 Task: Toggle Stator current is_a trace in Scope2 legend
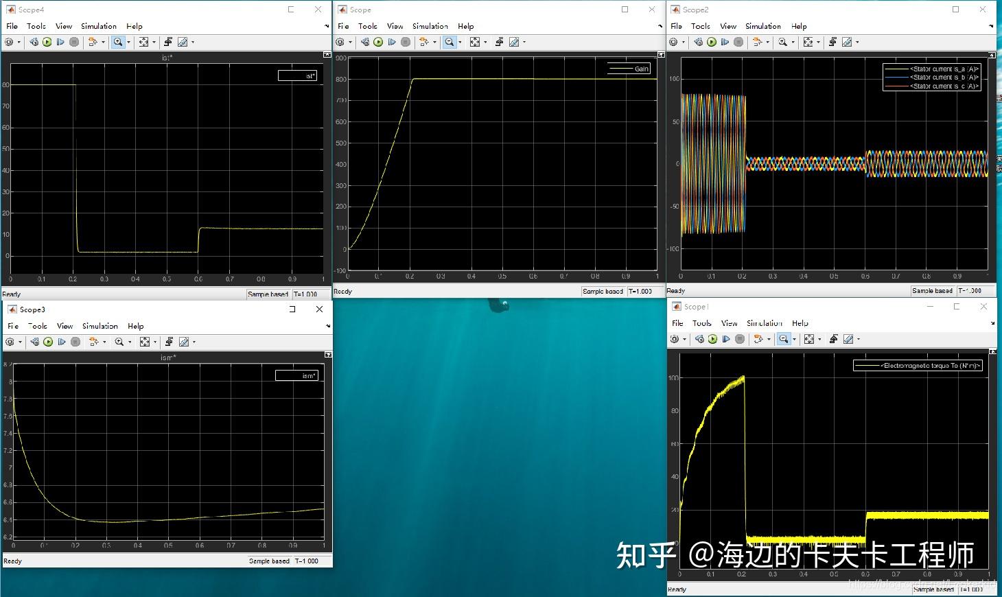(931, 69)
